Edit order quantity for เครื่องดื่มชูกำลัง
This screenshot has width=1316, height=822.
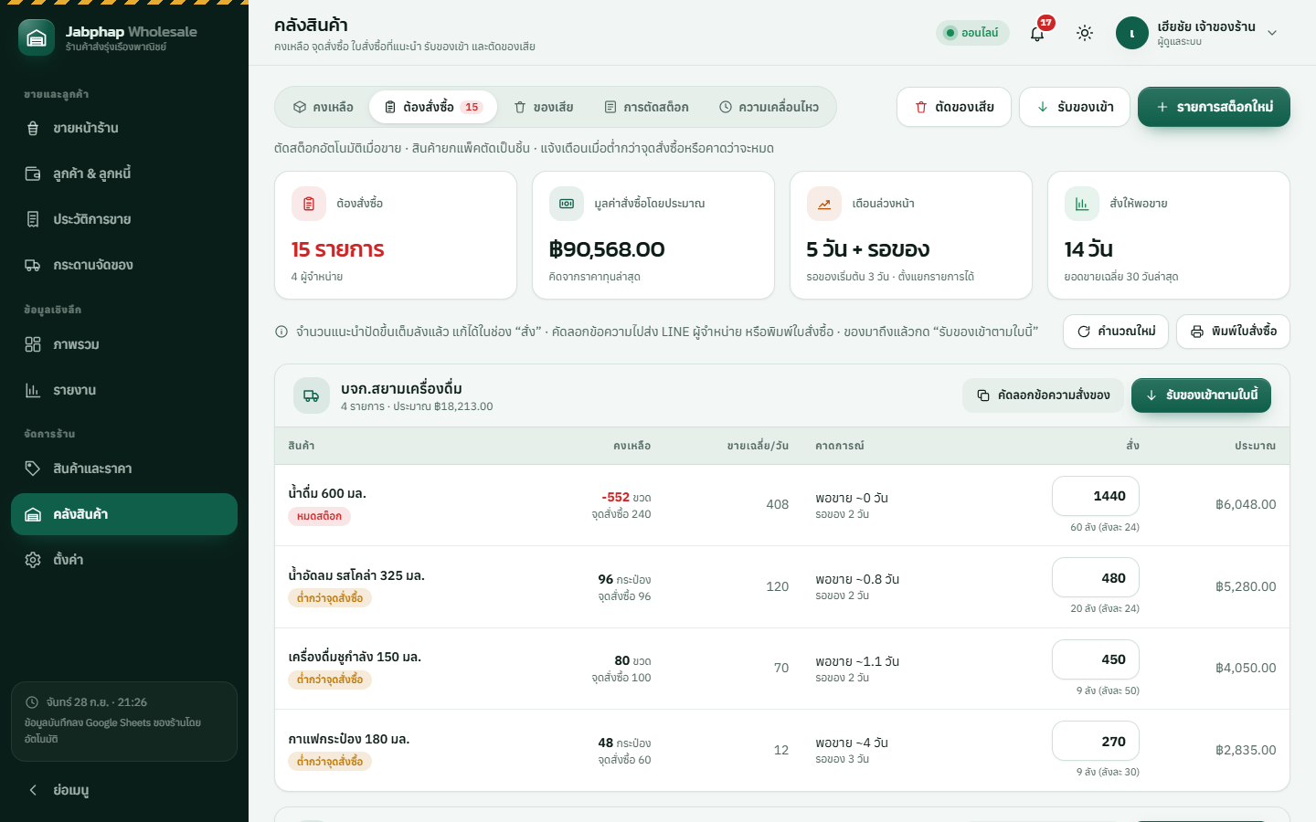pos(1096,659)
